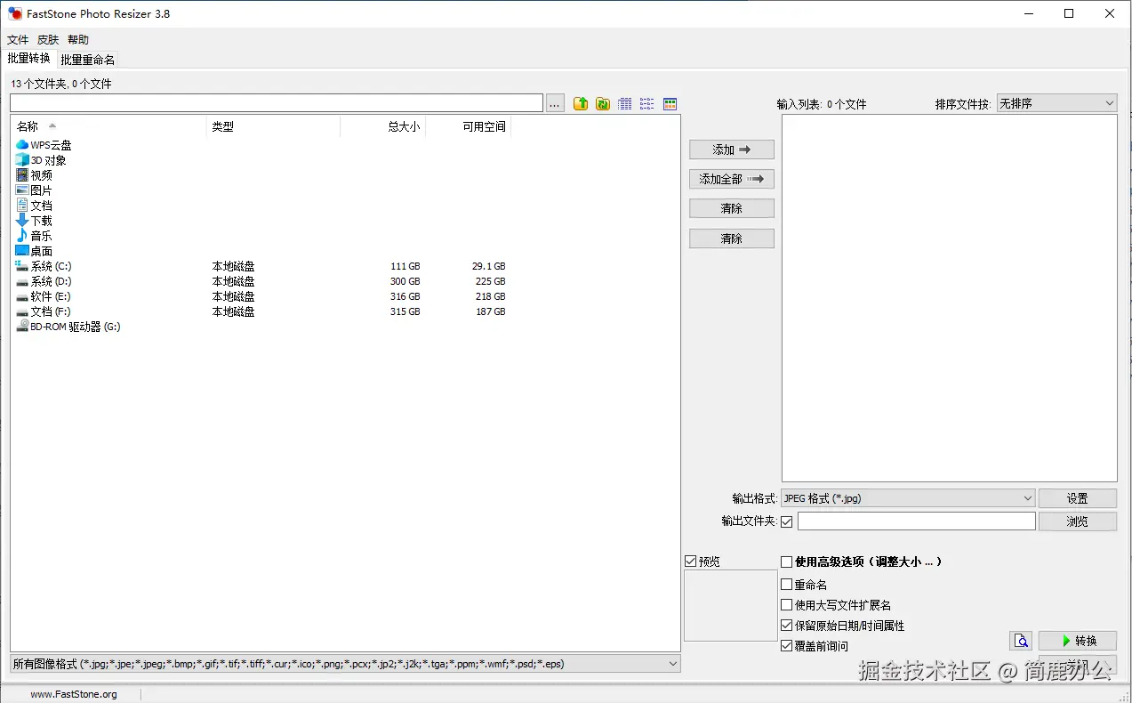Open the 皮肤 menu

(48, 40)
